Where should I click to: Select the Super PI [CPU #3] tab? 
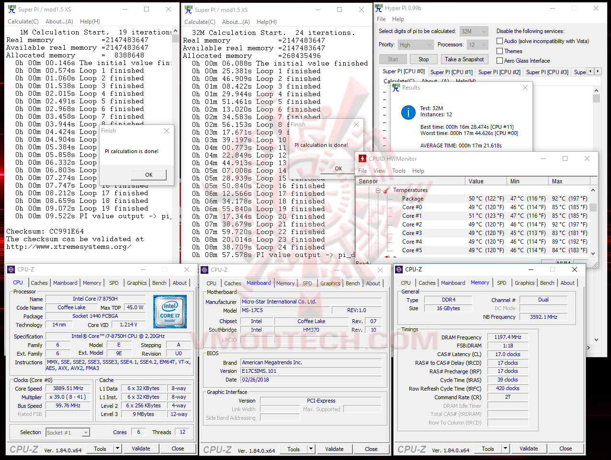[547, 72]
